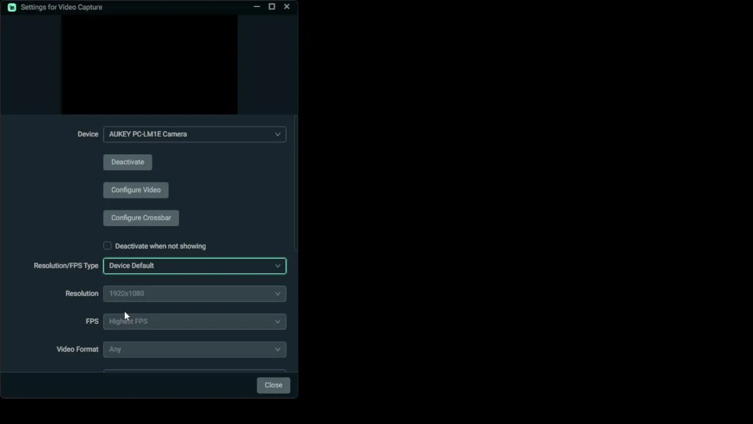
Task: Click the Streamlabs app icon in the title bar
Action: click(12, 7)
